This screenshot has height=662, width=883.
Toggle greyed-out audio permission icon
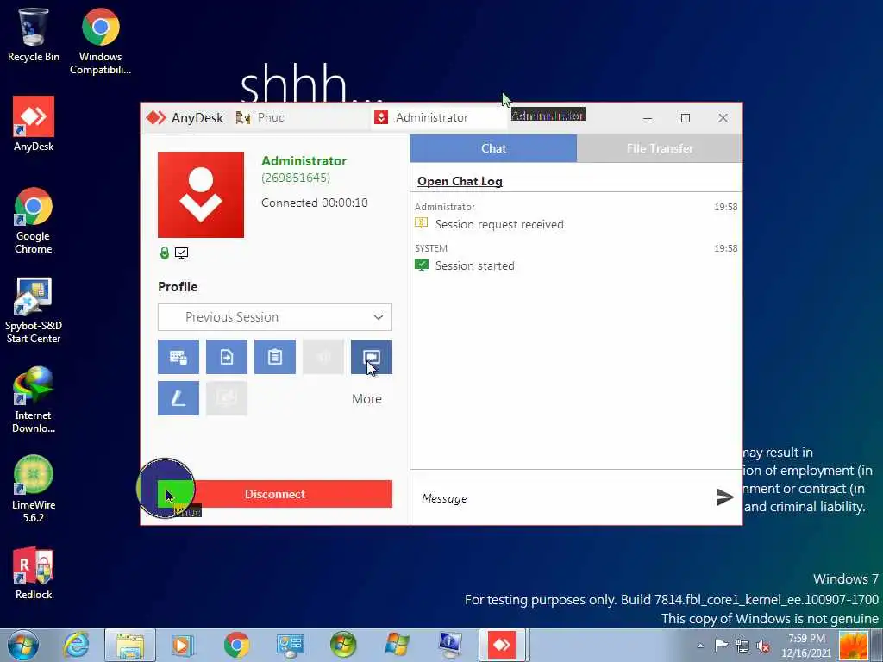(323, 357)
